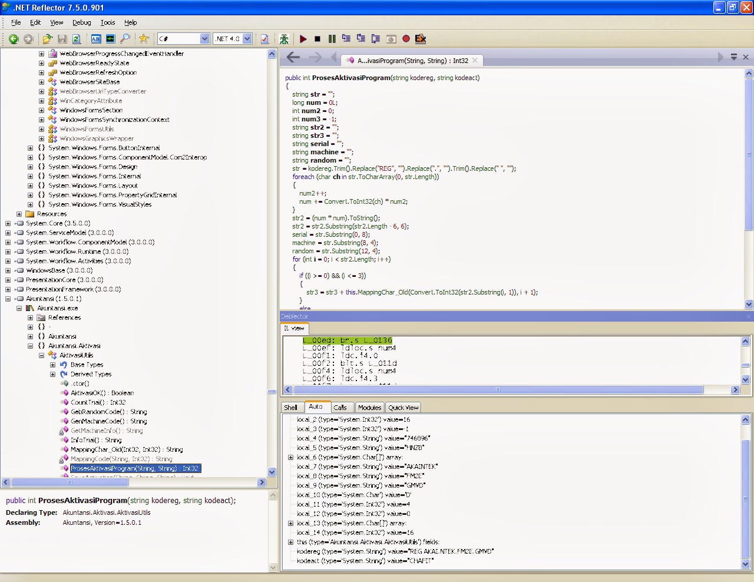The width and height of the screenshot is (754, 582).
Task: Click the Search magnifier icon
Action: coord(125,39)
